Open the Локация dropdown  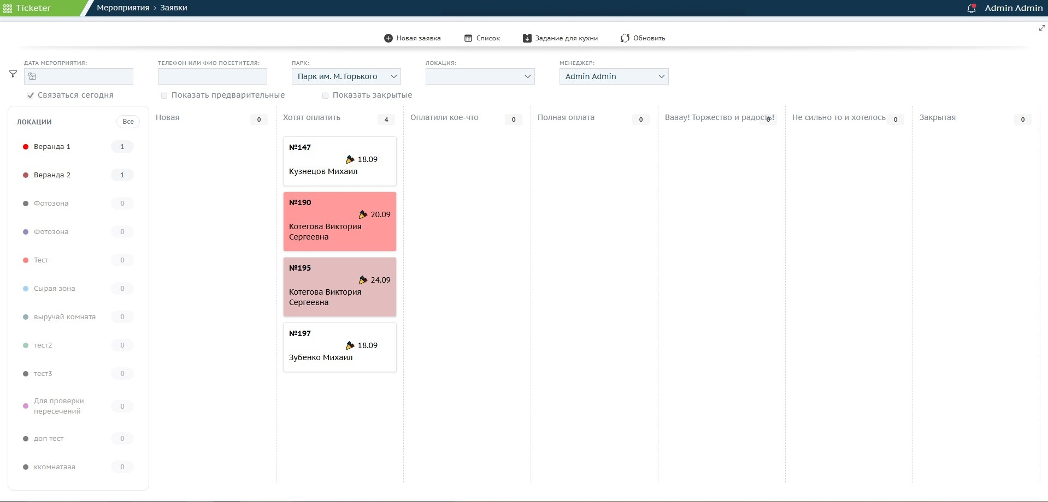(480, 76)
